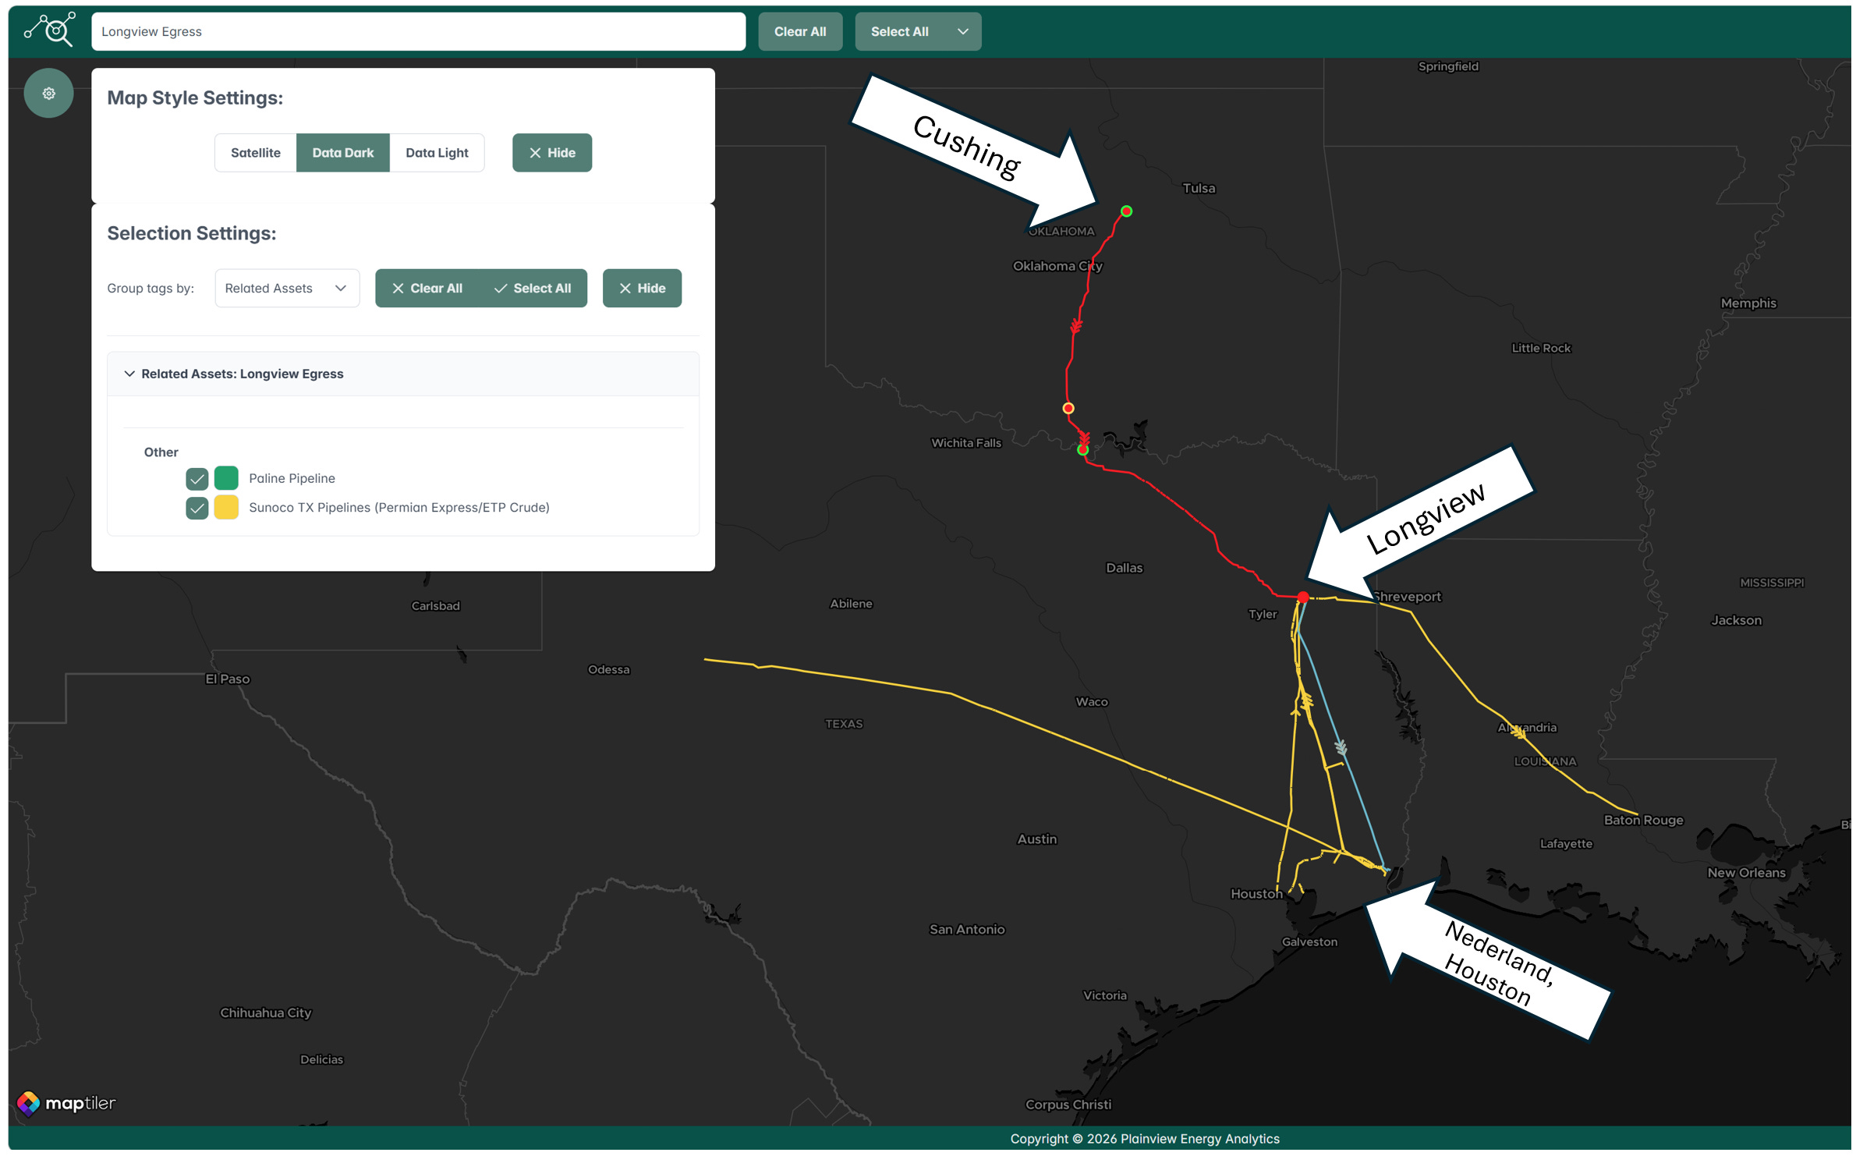Hide the Selection Settings panel
This screenshot has height=1156, width=1856.
[641, 289]
